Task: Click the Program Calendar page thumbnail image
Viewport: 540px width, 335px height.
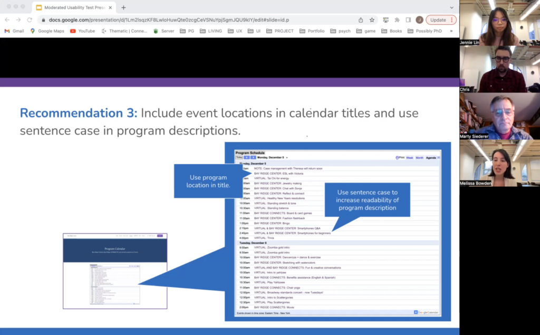Action: pyautogui.click(x=115, y=271)
